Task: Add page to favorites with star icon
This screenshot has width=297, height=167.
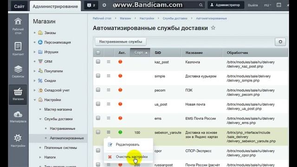Action: click(213, 28)
